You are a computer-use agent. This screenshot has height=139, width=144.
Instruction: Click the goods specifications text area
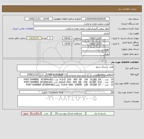point(66,83)
